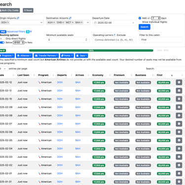Remove MCT from destination airports

(x=73, y=22)
